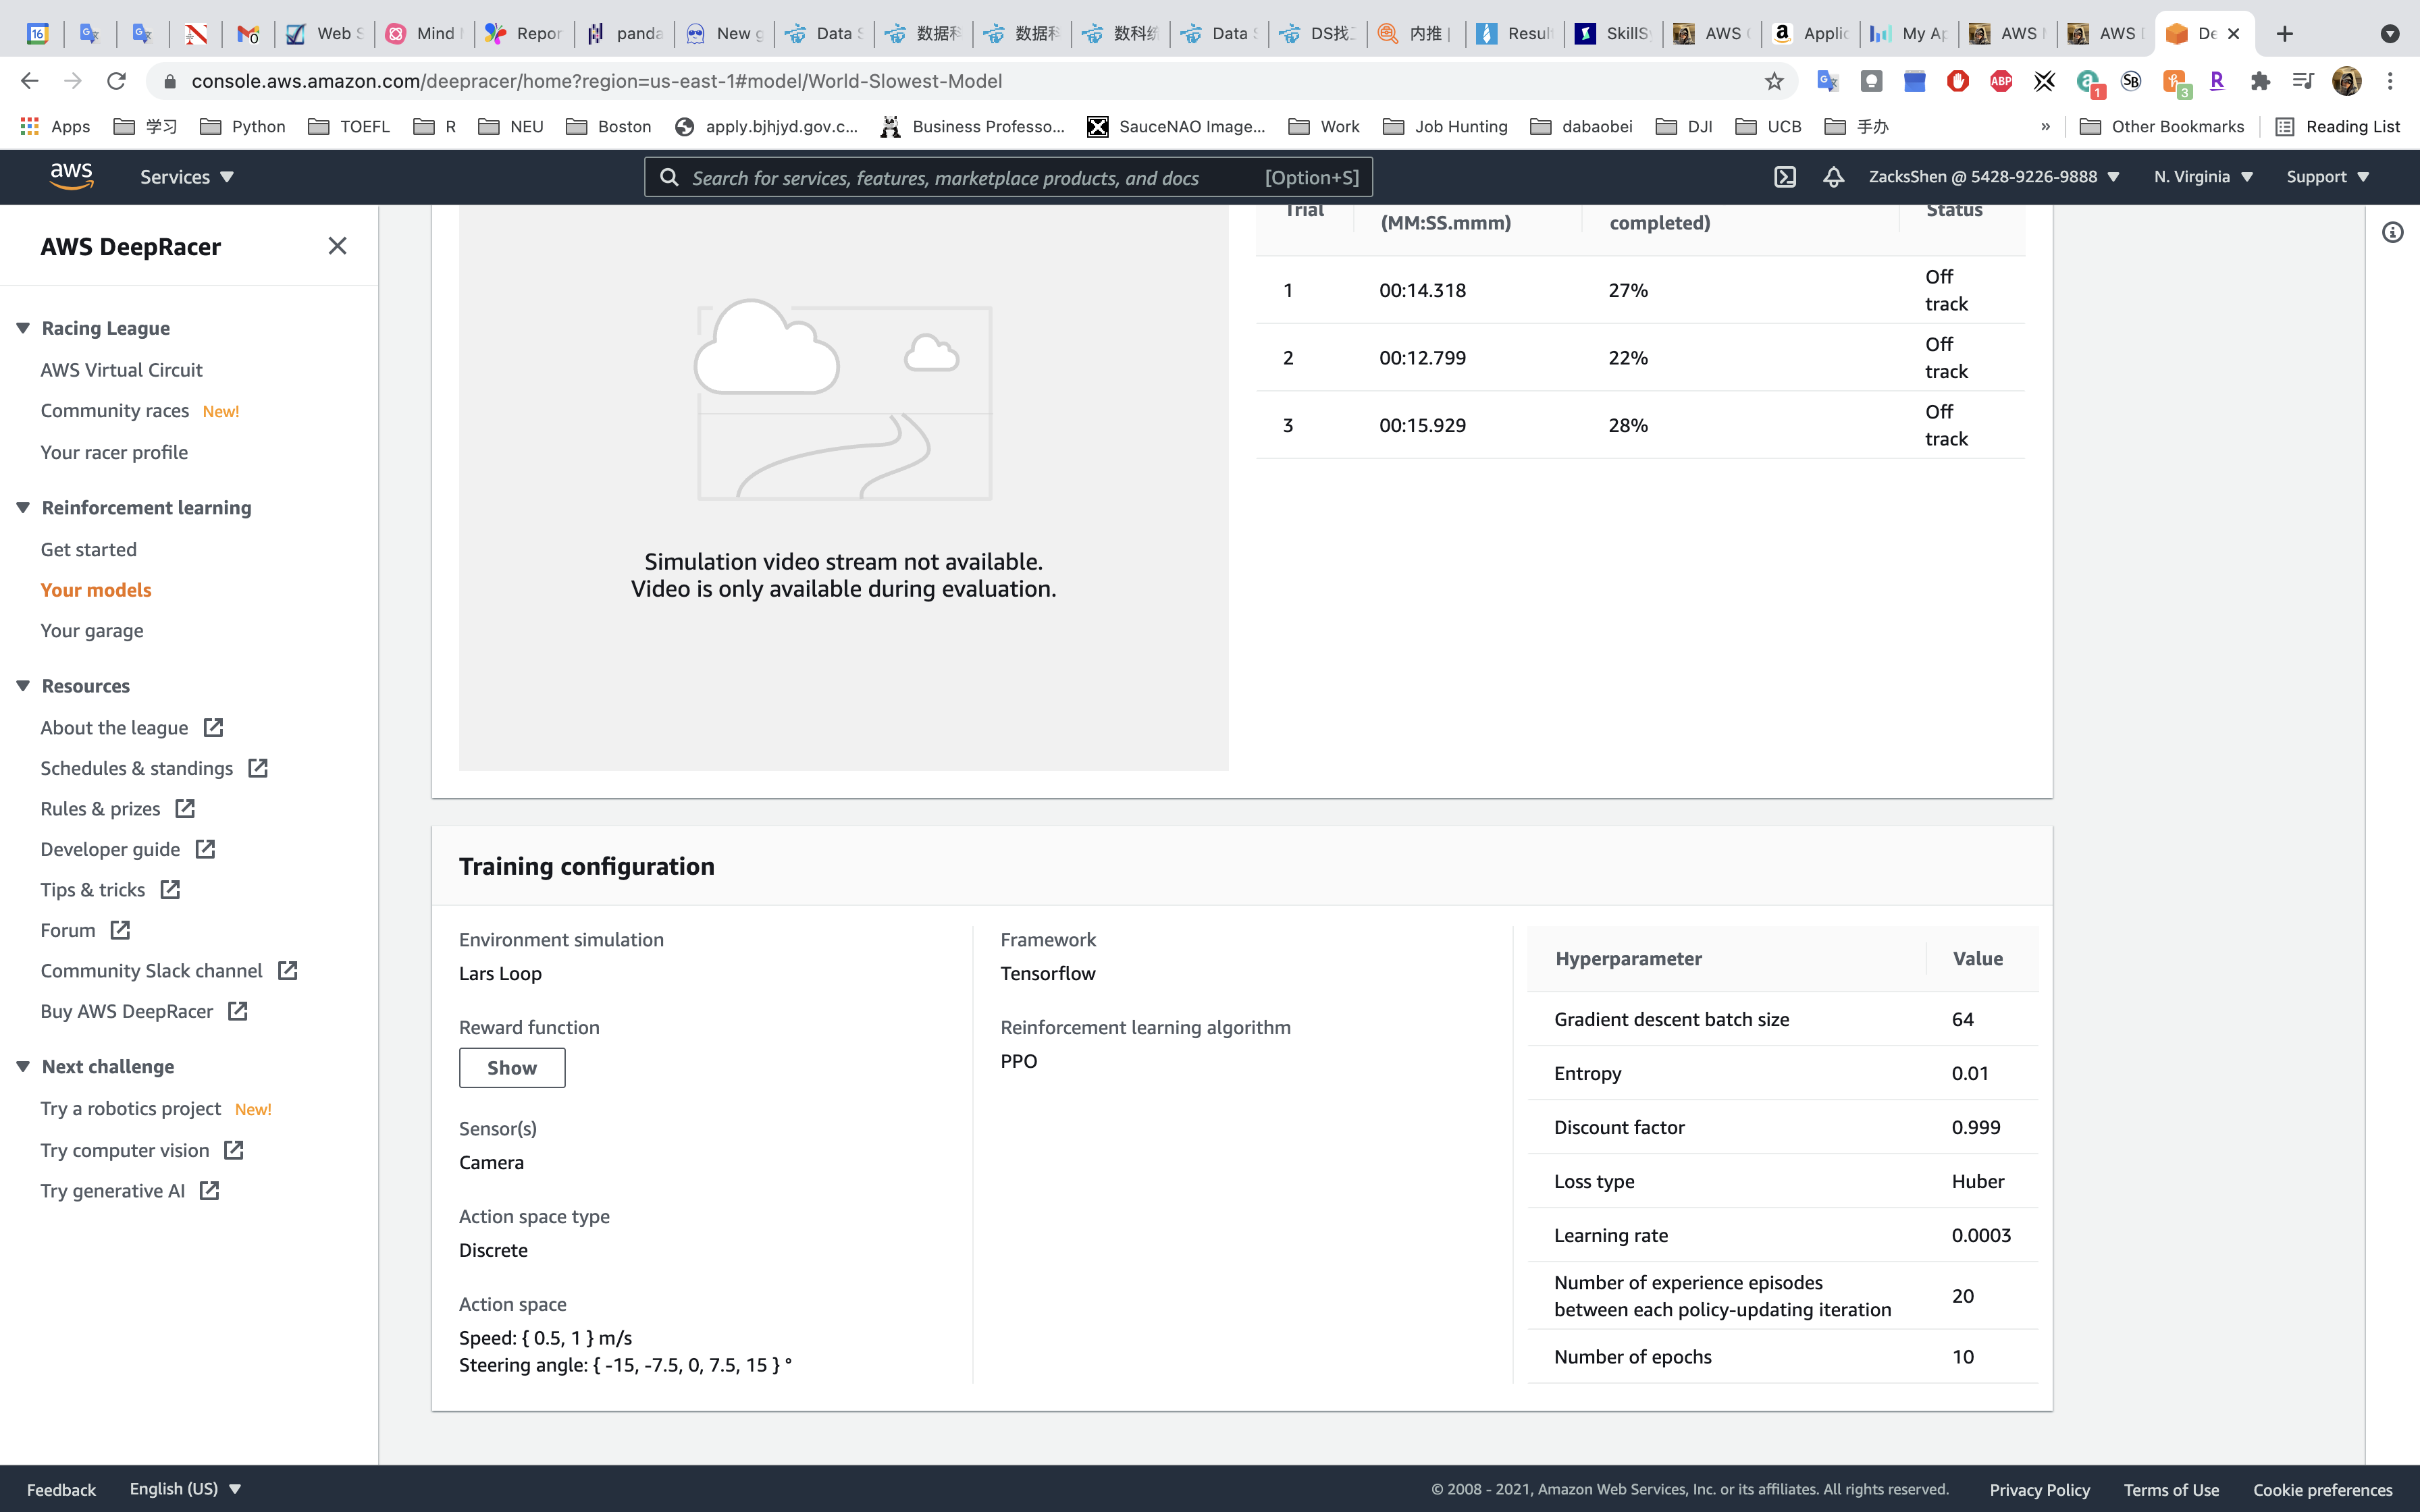Close the AWS DeepRacer side panel
Screen dimensions: 2420x1512
click(337, 246)
